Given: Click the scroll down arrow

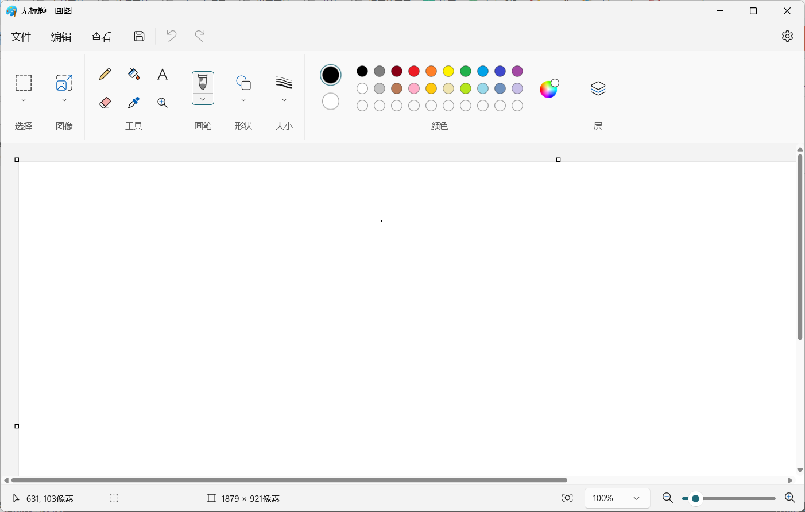Looking at the screenshot, I should [x=800, y=470].
